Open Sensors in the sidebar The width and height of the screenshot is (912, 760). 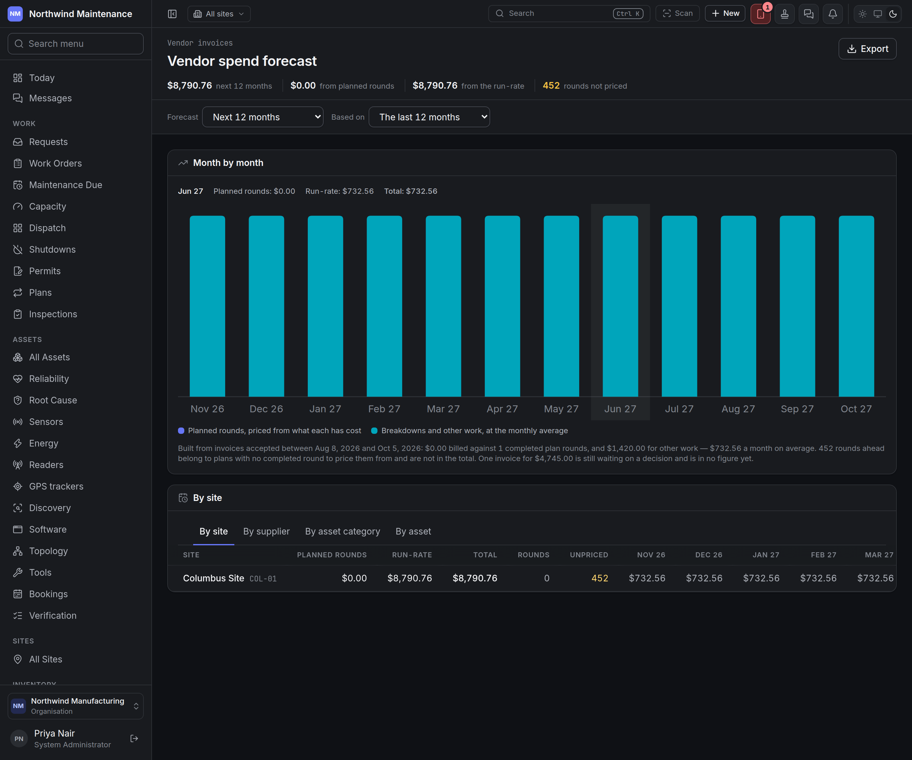coord(76,422)
